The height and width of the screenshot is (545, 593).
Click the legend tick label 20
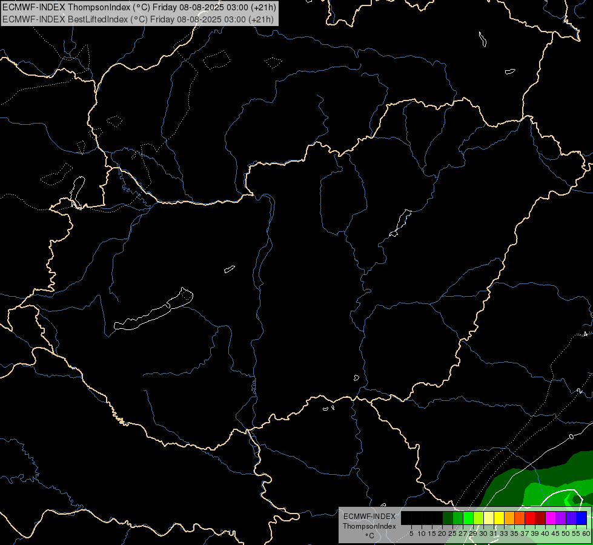pos(442,533)
